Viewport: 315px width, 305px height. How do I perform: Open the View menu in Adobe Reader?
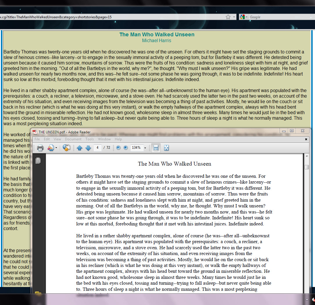point(57,139)
